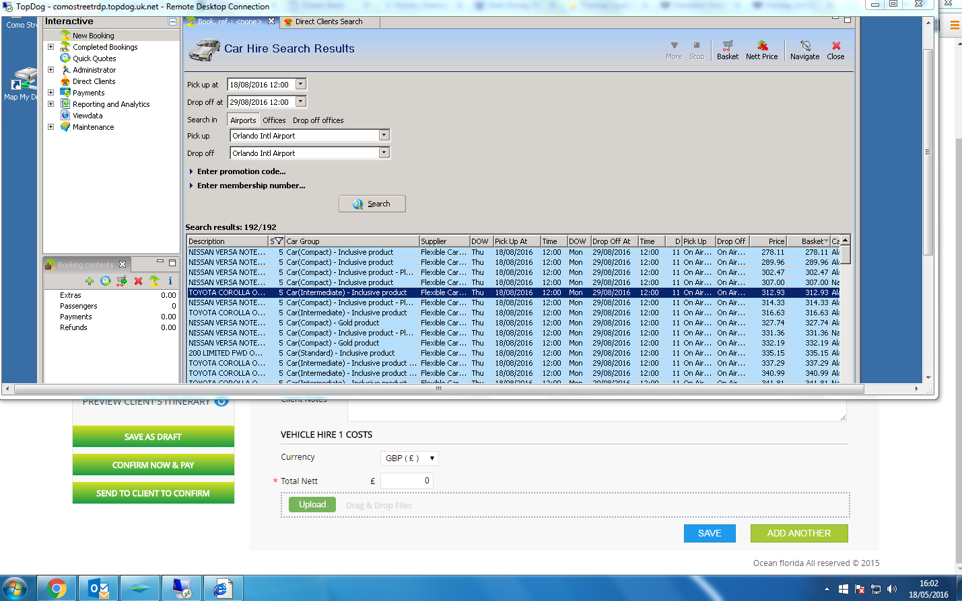962x601 pixels.
Task: Click the green plus icon in Booking contents
Action: 90,281
